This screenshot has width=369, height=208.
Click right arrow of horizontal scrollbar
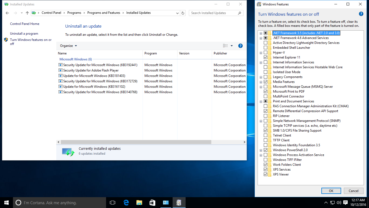(x=244, y=142)
